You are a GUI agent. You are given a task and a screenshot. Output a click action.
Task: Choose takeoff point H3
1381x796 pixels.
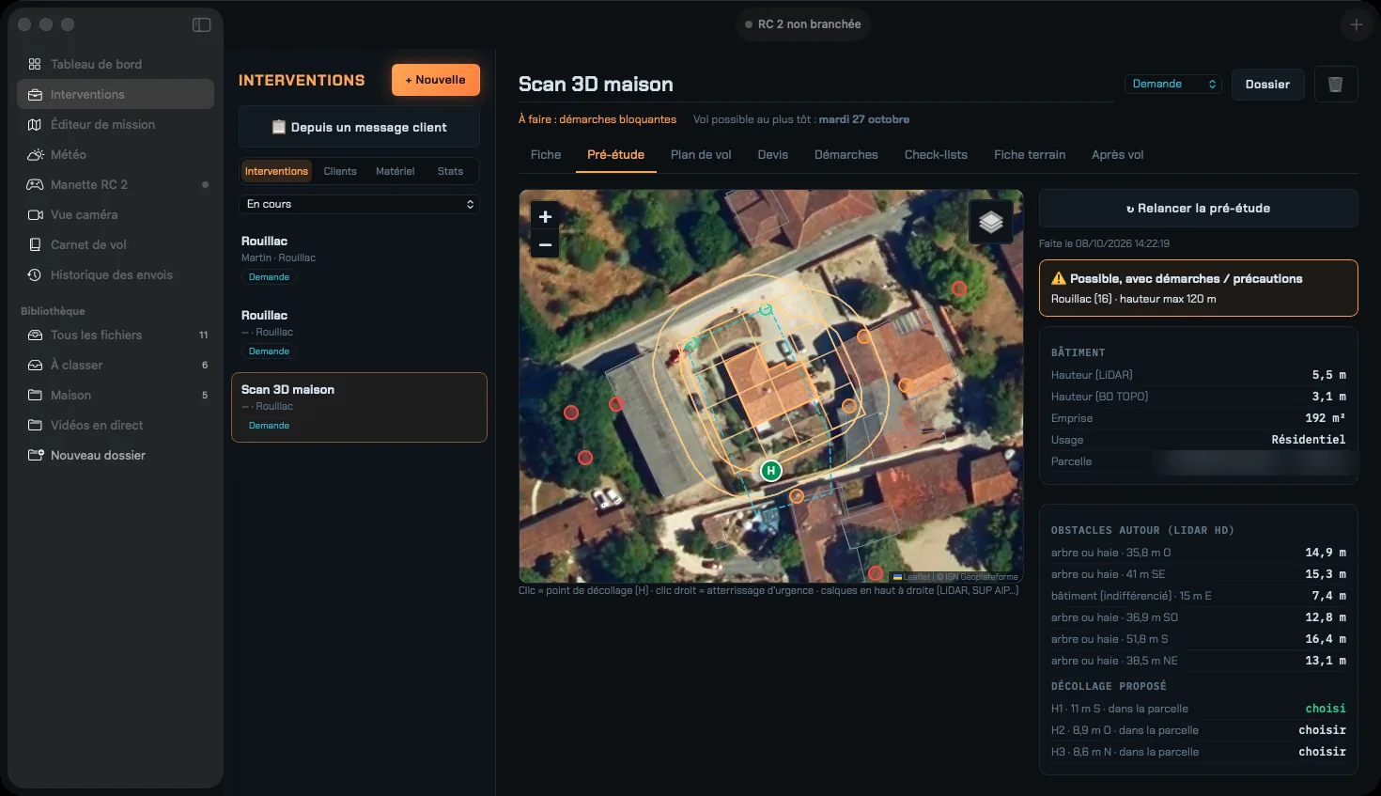(x=1322, y=752)
